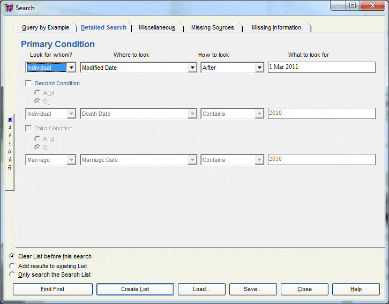
Task: Insert the á character from side bar
Action: pos(10,127)
